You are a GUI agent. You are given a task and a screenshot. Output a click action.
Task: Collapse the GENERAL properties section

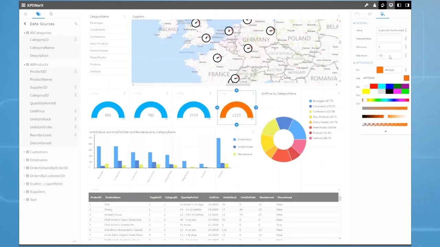coord(354,23)
